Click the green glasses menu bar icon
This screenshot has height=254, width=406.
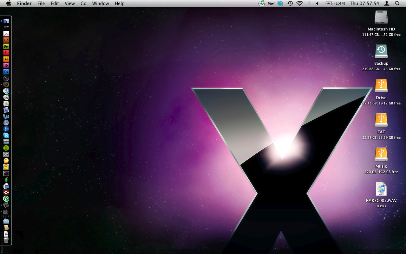tap(261, 3)
